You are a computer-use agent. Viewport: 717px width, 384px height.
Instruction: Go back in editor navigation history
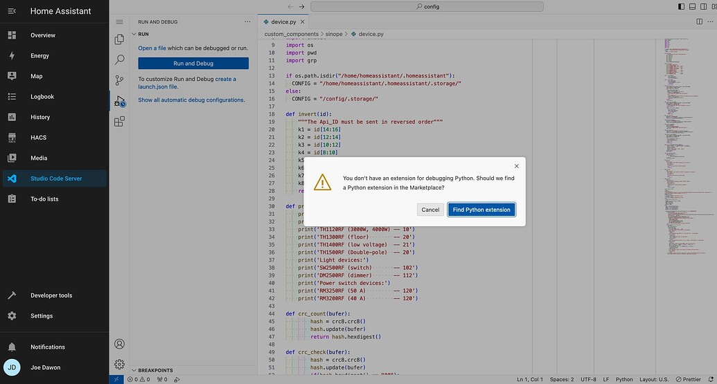pyautogui.click(x=290, y=6)
